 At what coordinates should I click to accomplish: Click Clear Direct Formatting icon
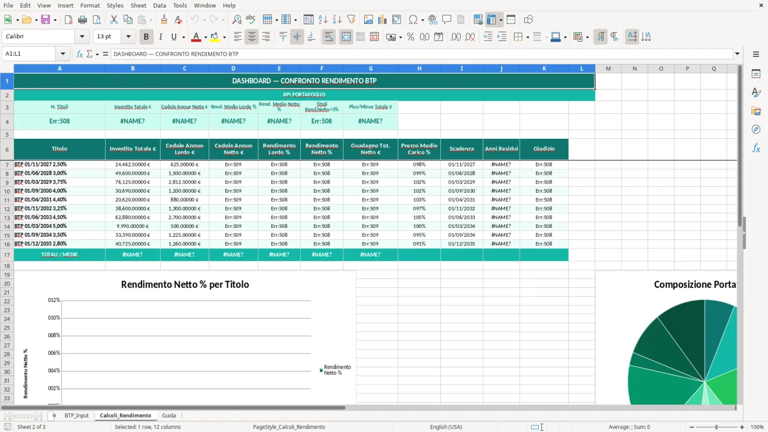[178, 20]
